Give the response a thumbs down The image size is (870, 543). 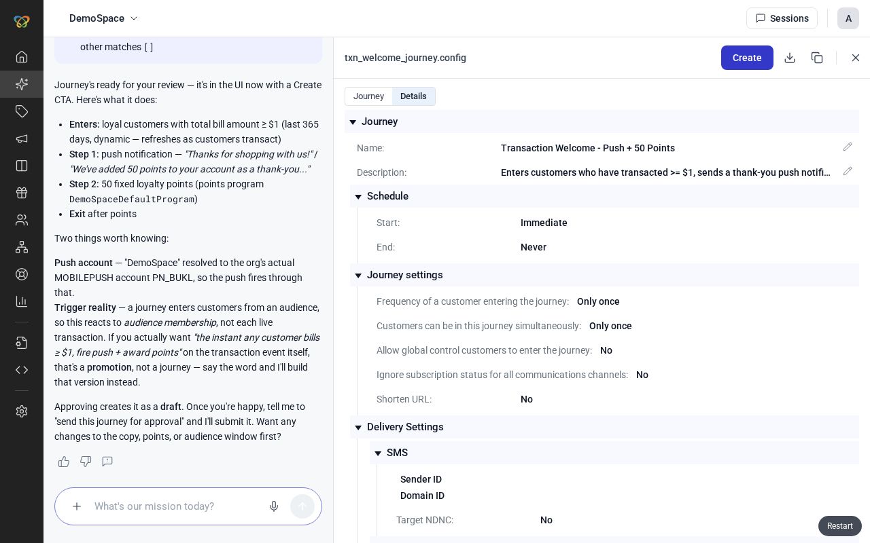(86, 462)
